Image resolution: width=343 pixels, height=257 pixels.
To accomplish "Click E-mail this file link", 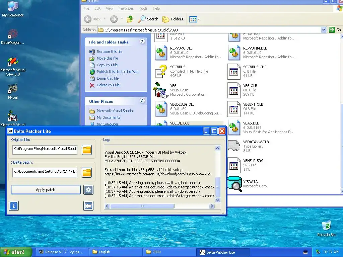I will (108, 78).
